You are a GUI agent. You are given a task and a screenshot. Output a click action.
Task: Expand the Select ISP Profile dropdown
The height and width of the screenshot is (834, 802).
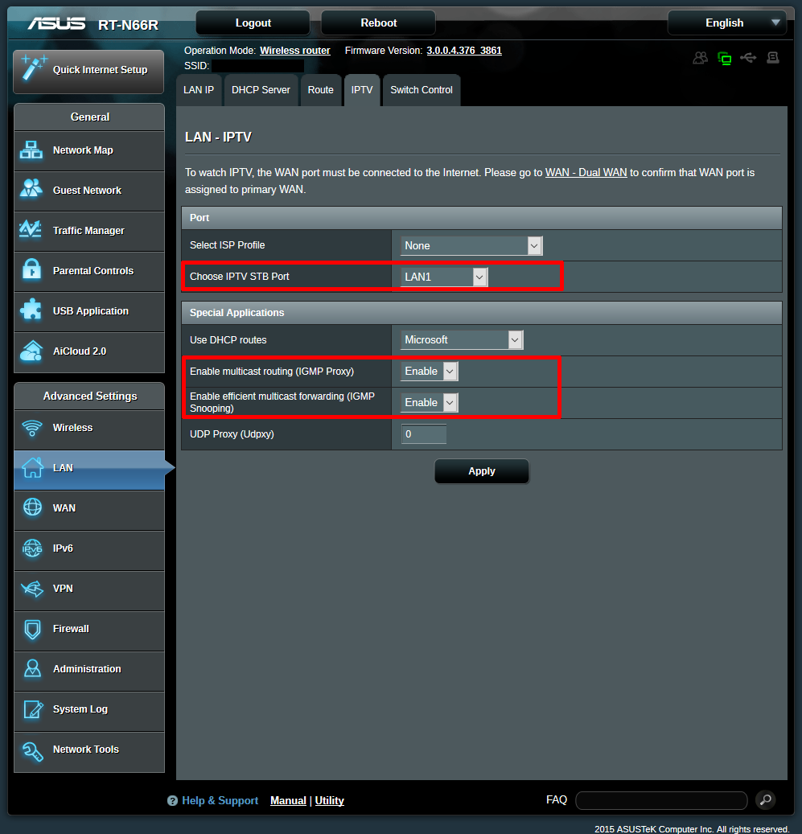tap(471, 246)
